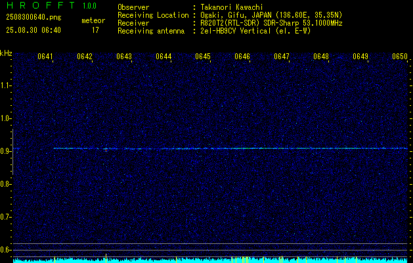Click the 0643 time marker
413x263 pixels.
[124, 57]
